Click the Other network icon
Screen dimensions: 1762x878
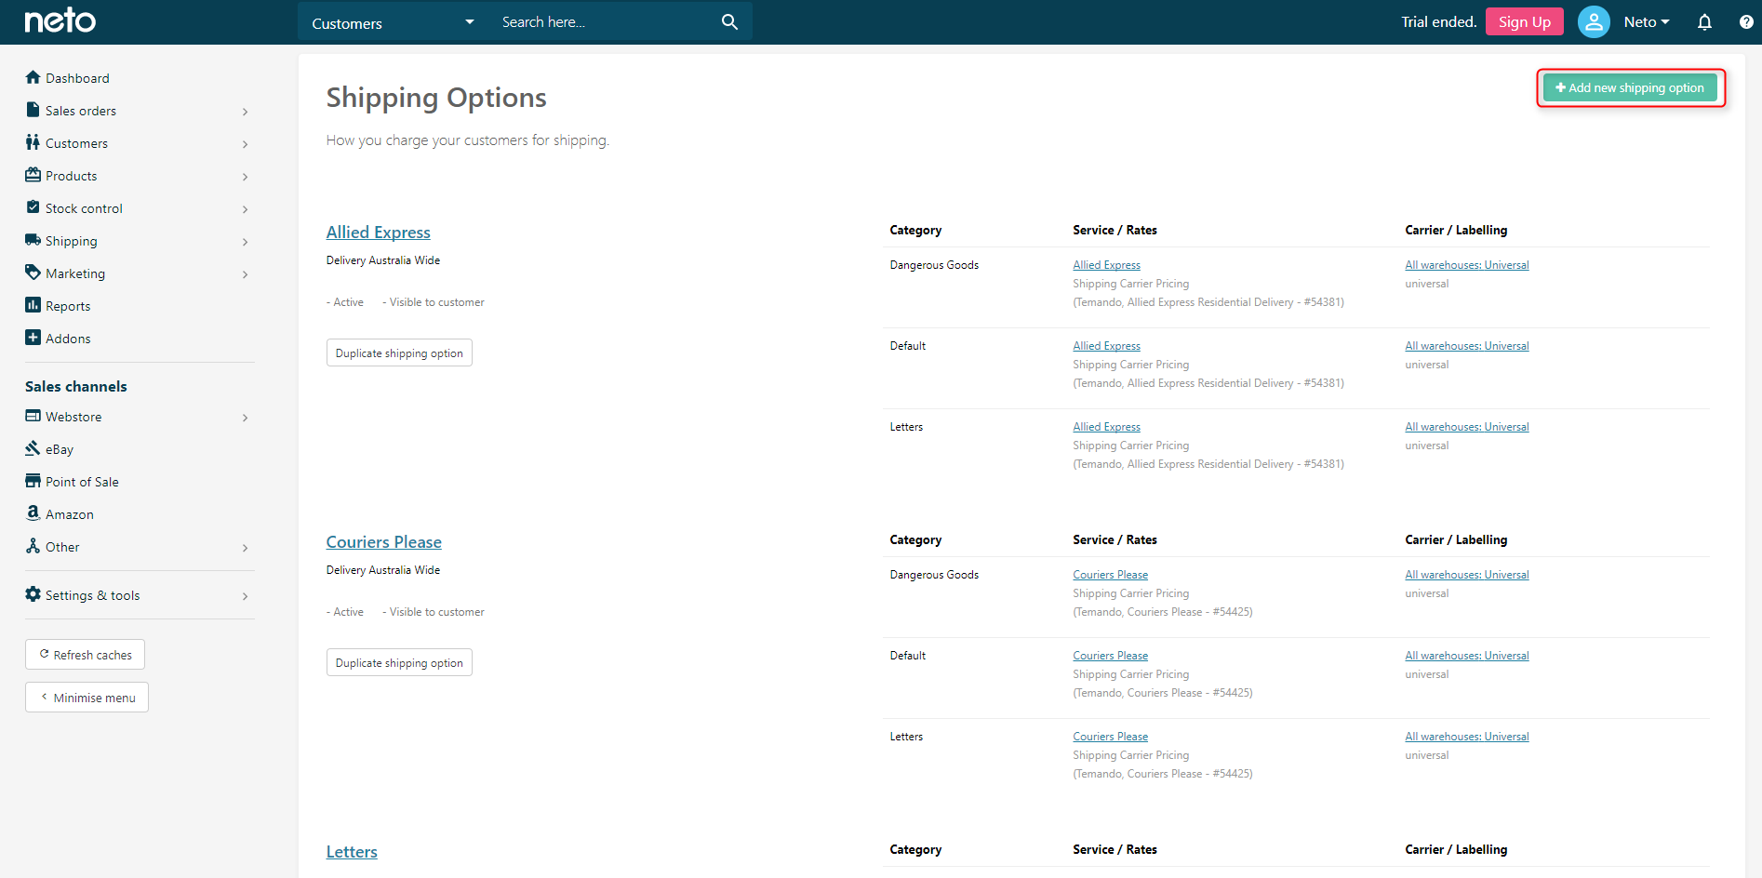[x=33, y=546]
